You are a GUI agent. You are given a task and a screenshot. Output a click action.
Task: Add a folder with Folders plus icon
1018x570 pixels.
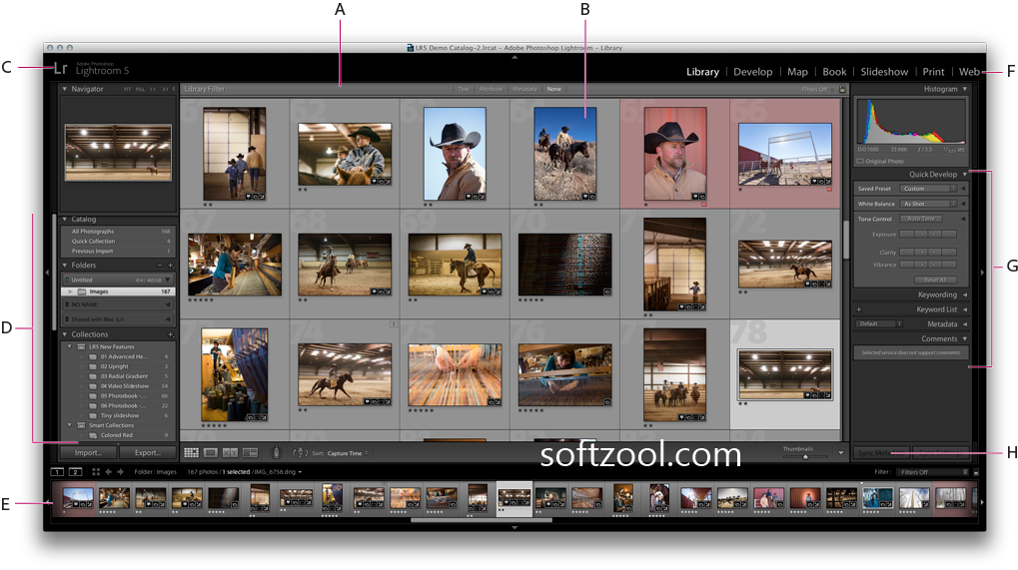(x=171, y=266)
